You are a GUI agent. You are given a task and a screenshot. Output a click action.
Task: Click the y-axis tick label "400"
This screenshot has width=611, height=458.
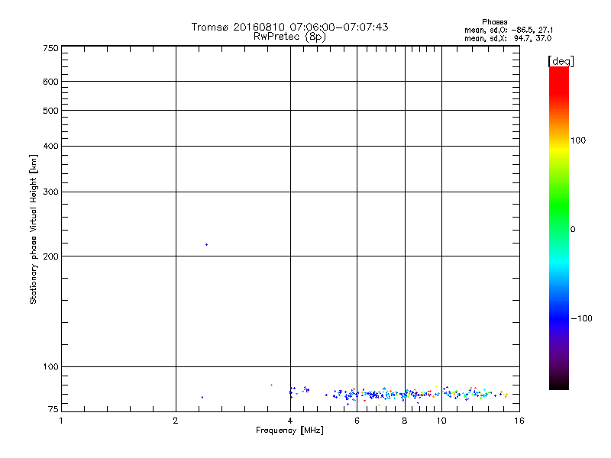click(x=50, y=146)
